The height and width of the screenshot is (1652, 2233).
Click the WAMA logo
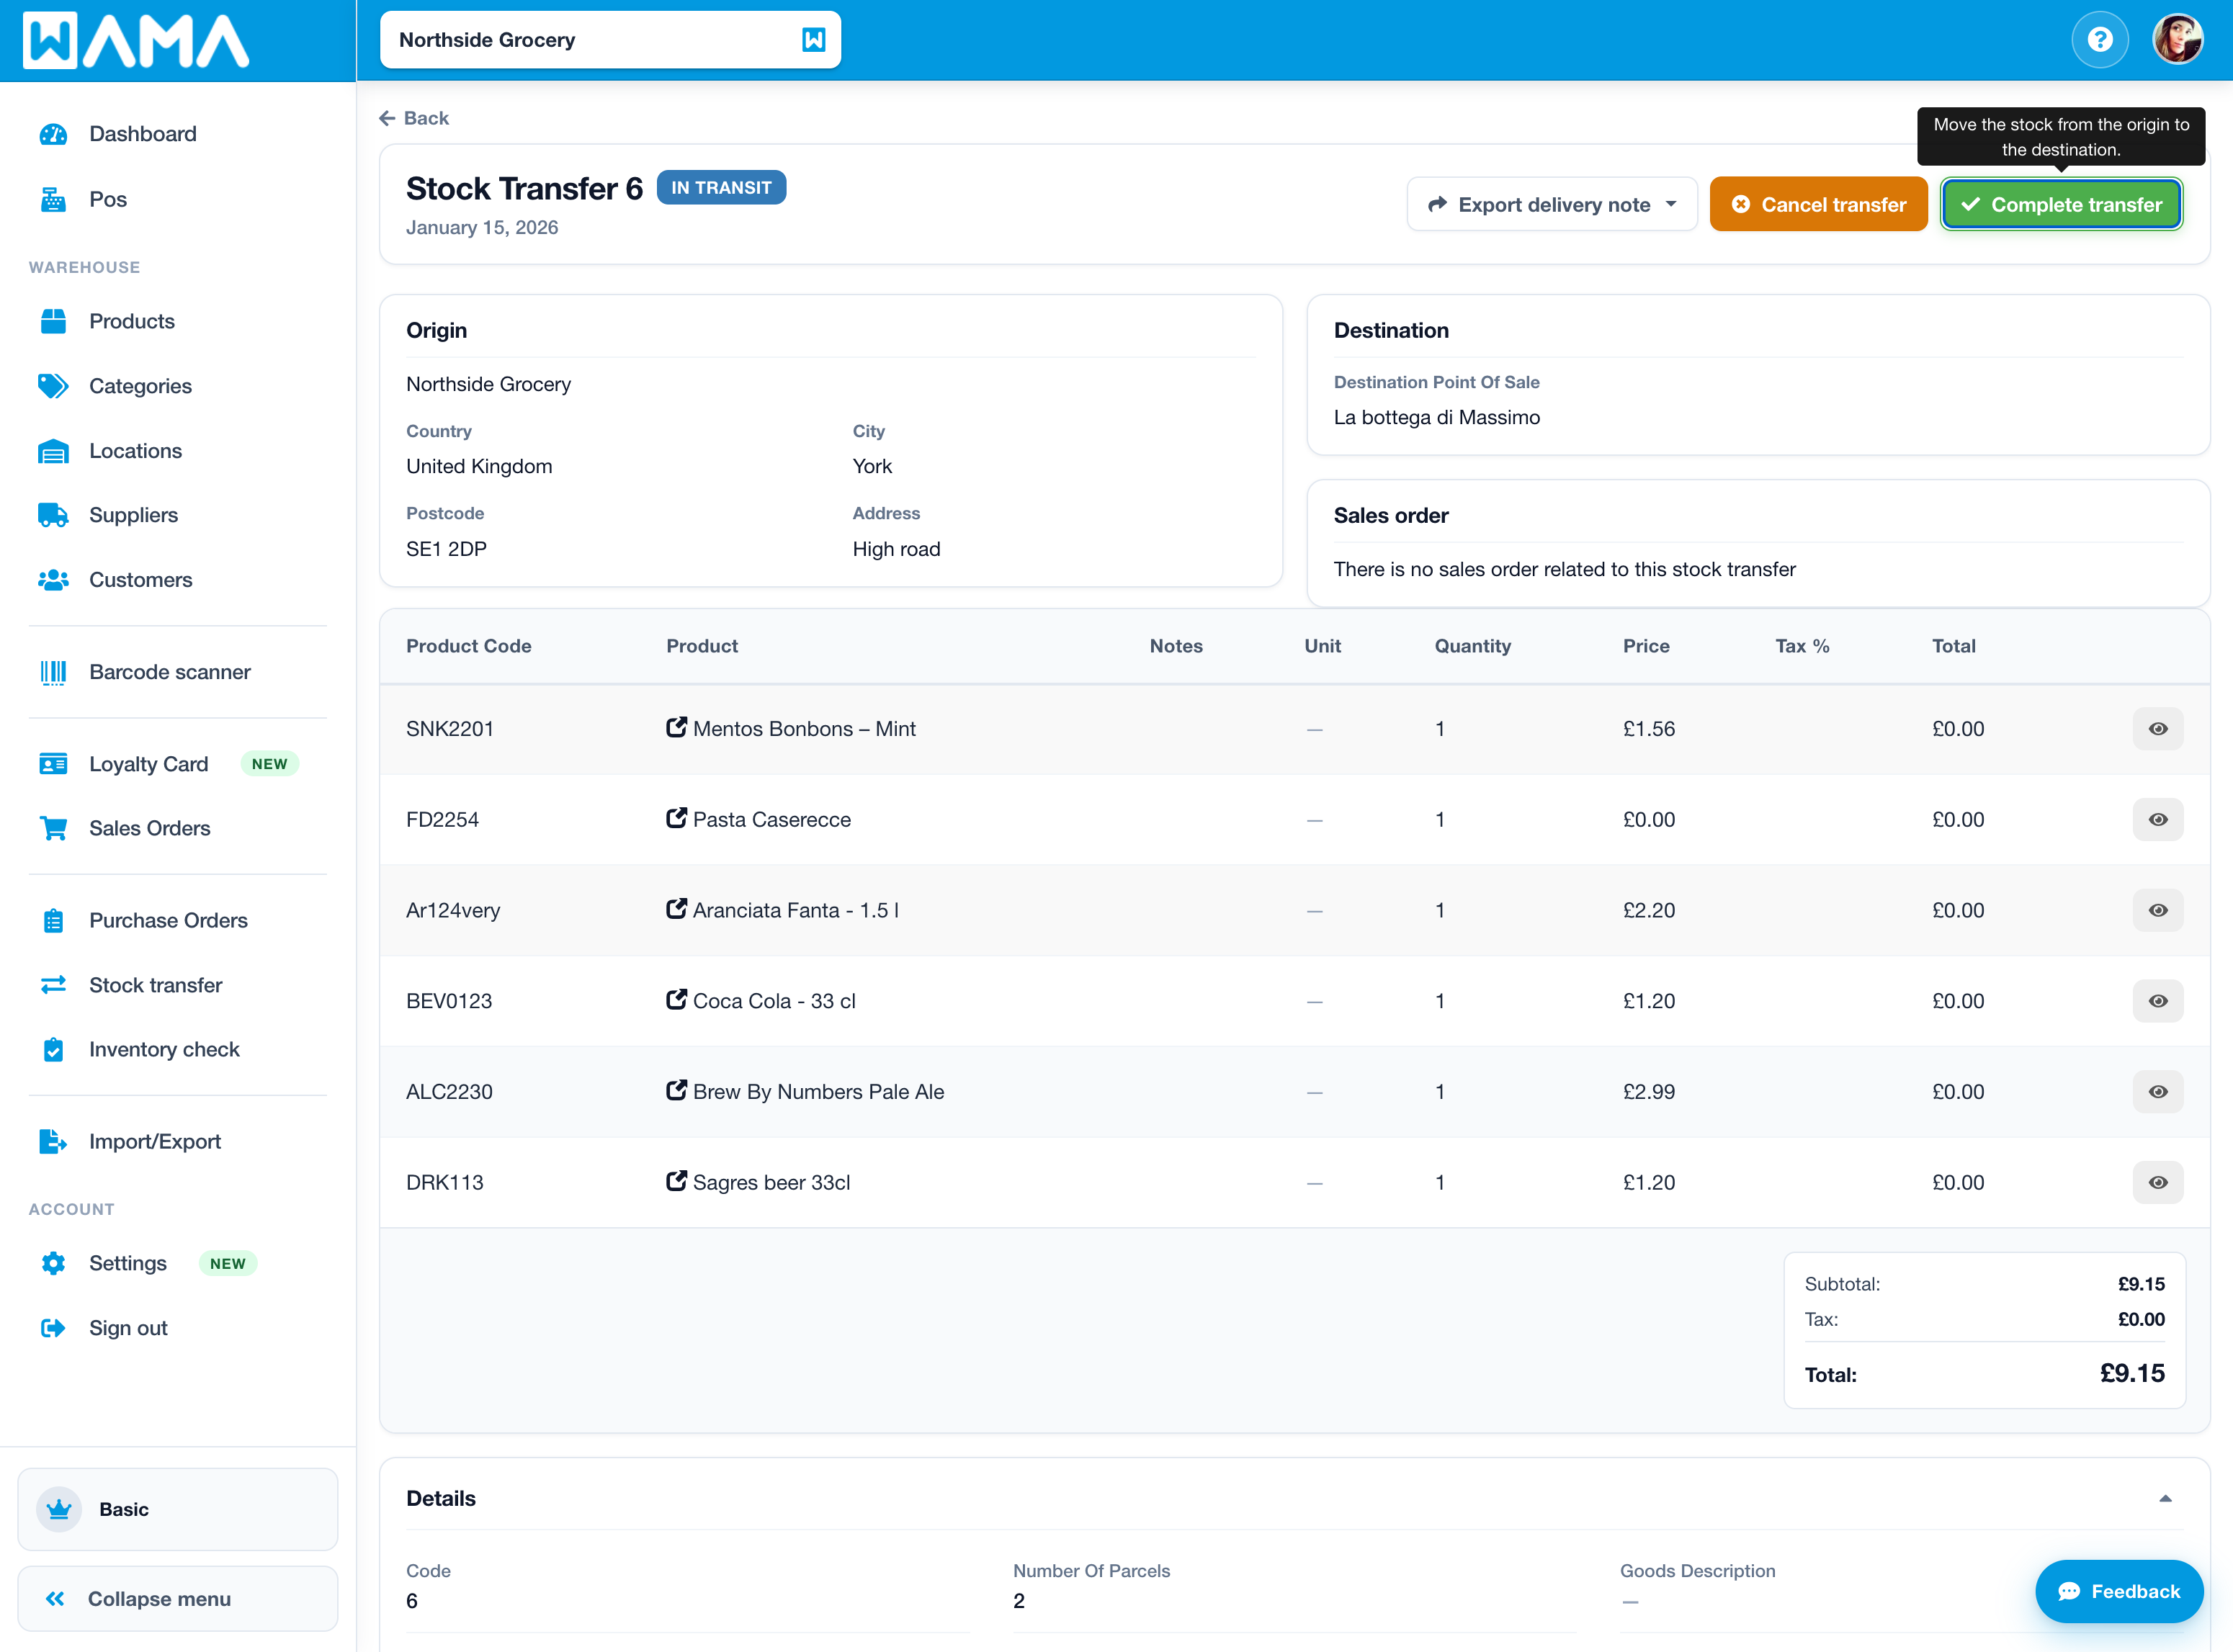coord(136,40)
